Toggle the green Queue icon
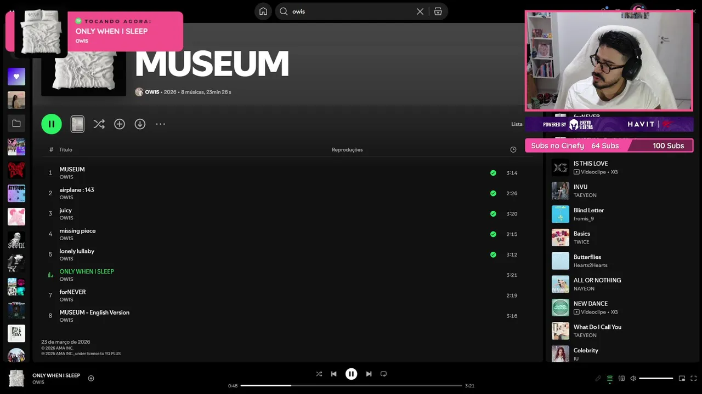702x394 pixels. (609, 378)
